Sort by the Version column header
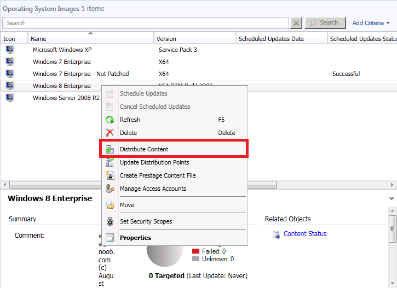The width and height of the screenshot is (397, 288). coord(195,38)
